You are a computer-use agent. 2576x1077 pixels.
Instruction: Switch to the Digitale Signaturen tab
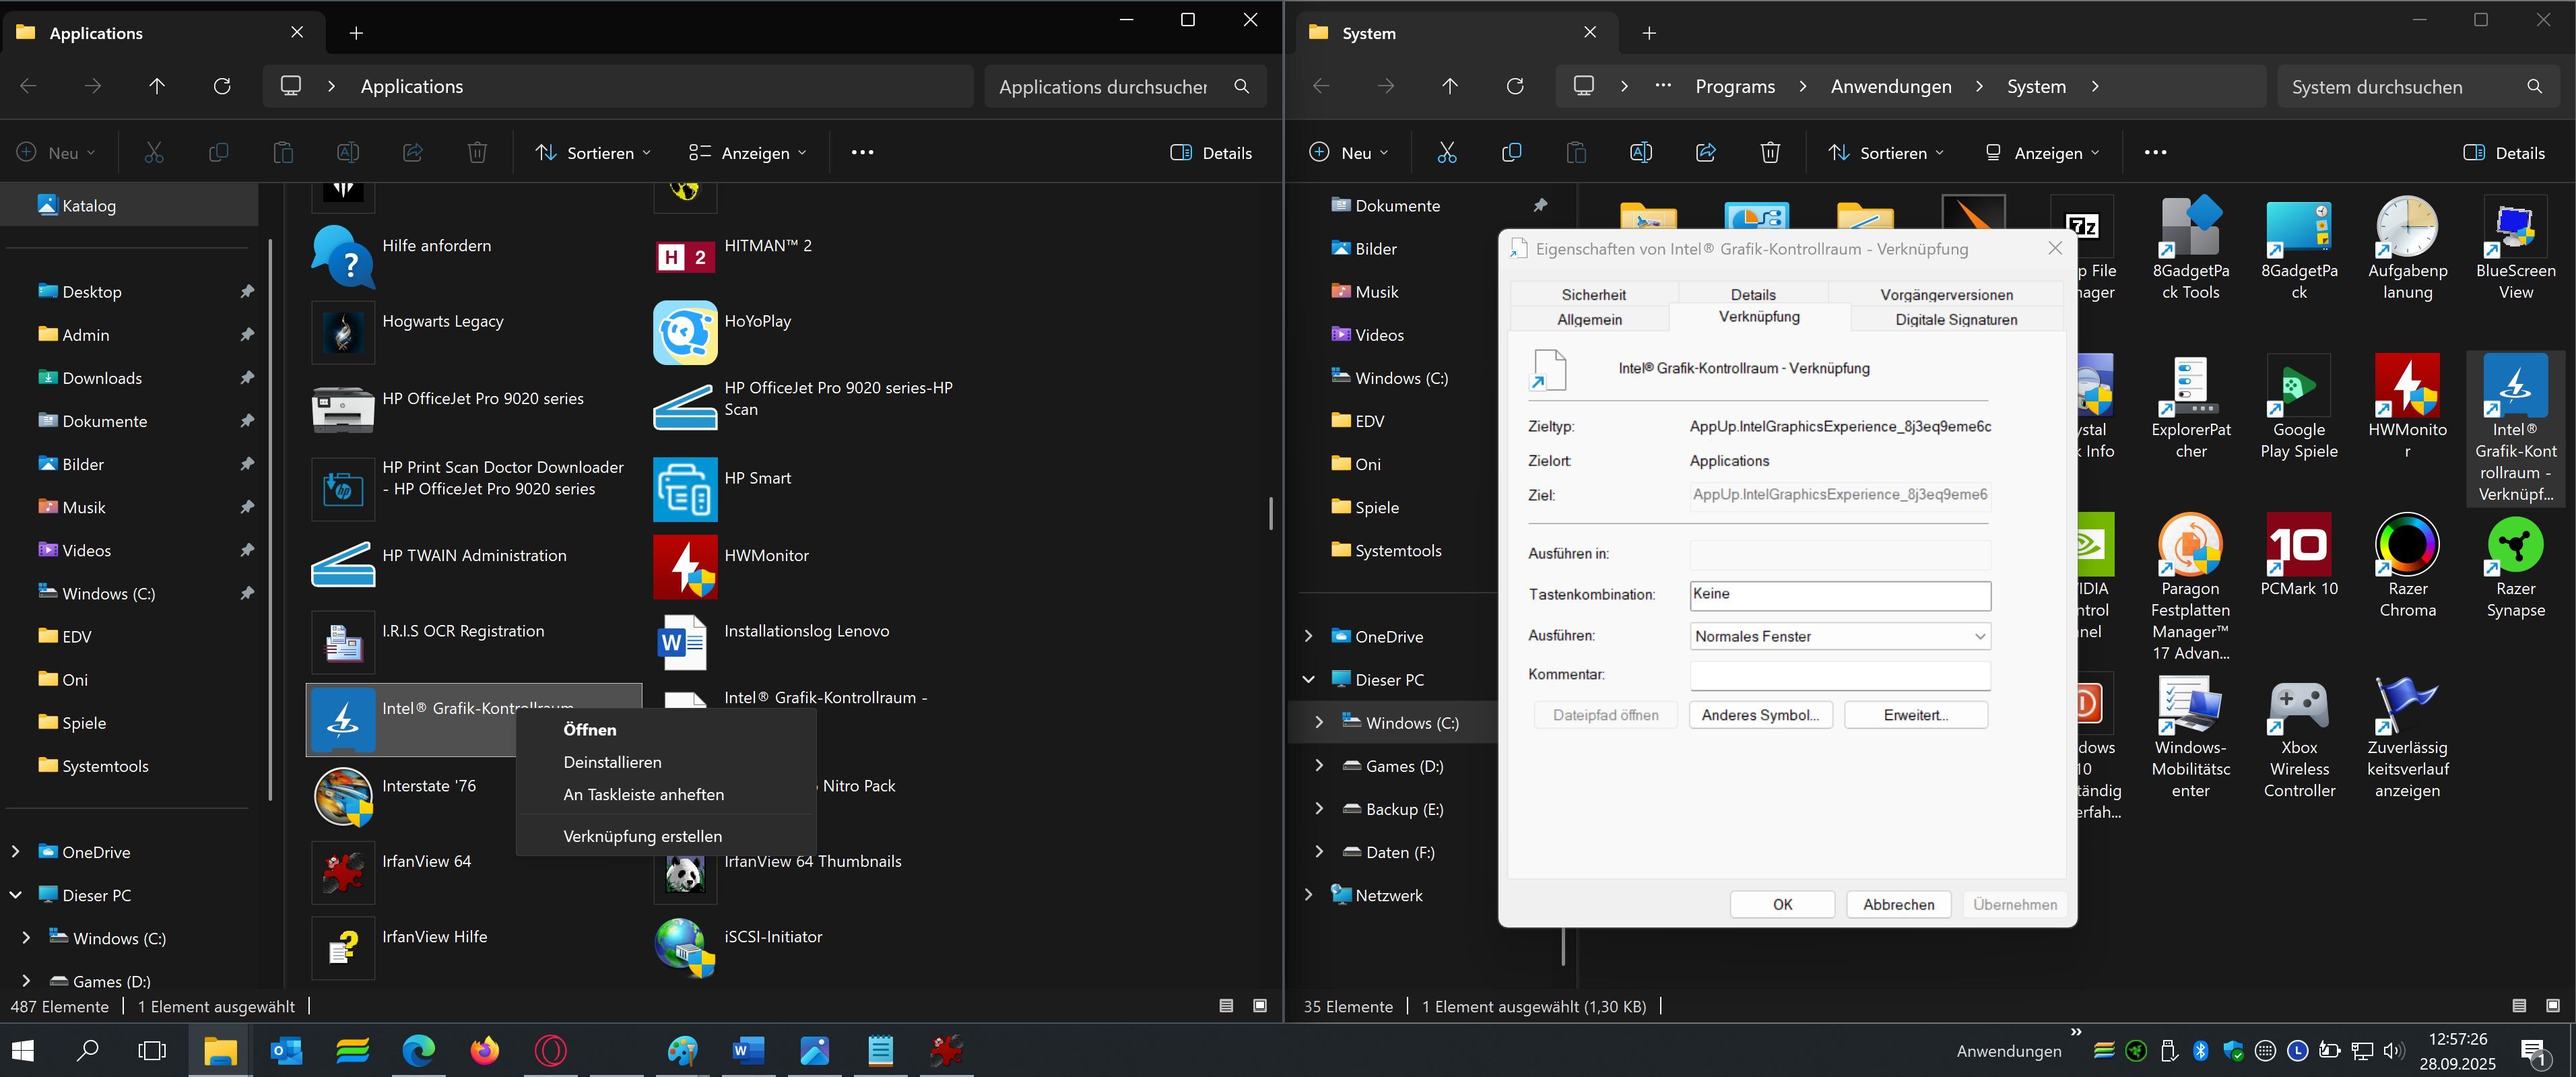(x=1955, y=320)
